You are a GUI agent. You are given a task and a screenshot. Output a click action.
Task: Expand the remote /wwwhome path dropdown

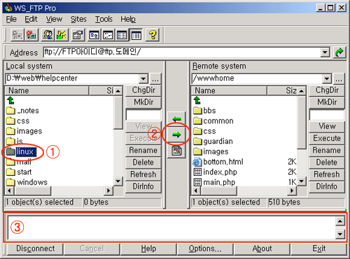point(327,79)
